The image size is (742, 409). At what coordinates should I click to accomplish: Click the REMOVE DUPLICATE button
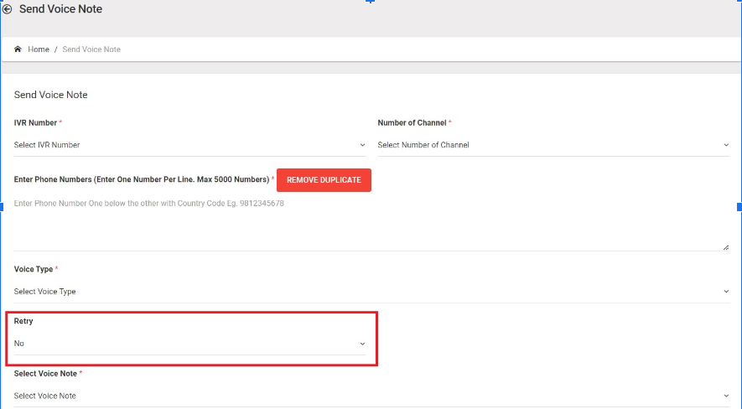[x=324, y=180]
